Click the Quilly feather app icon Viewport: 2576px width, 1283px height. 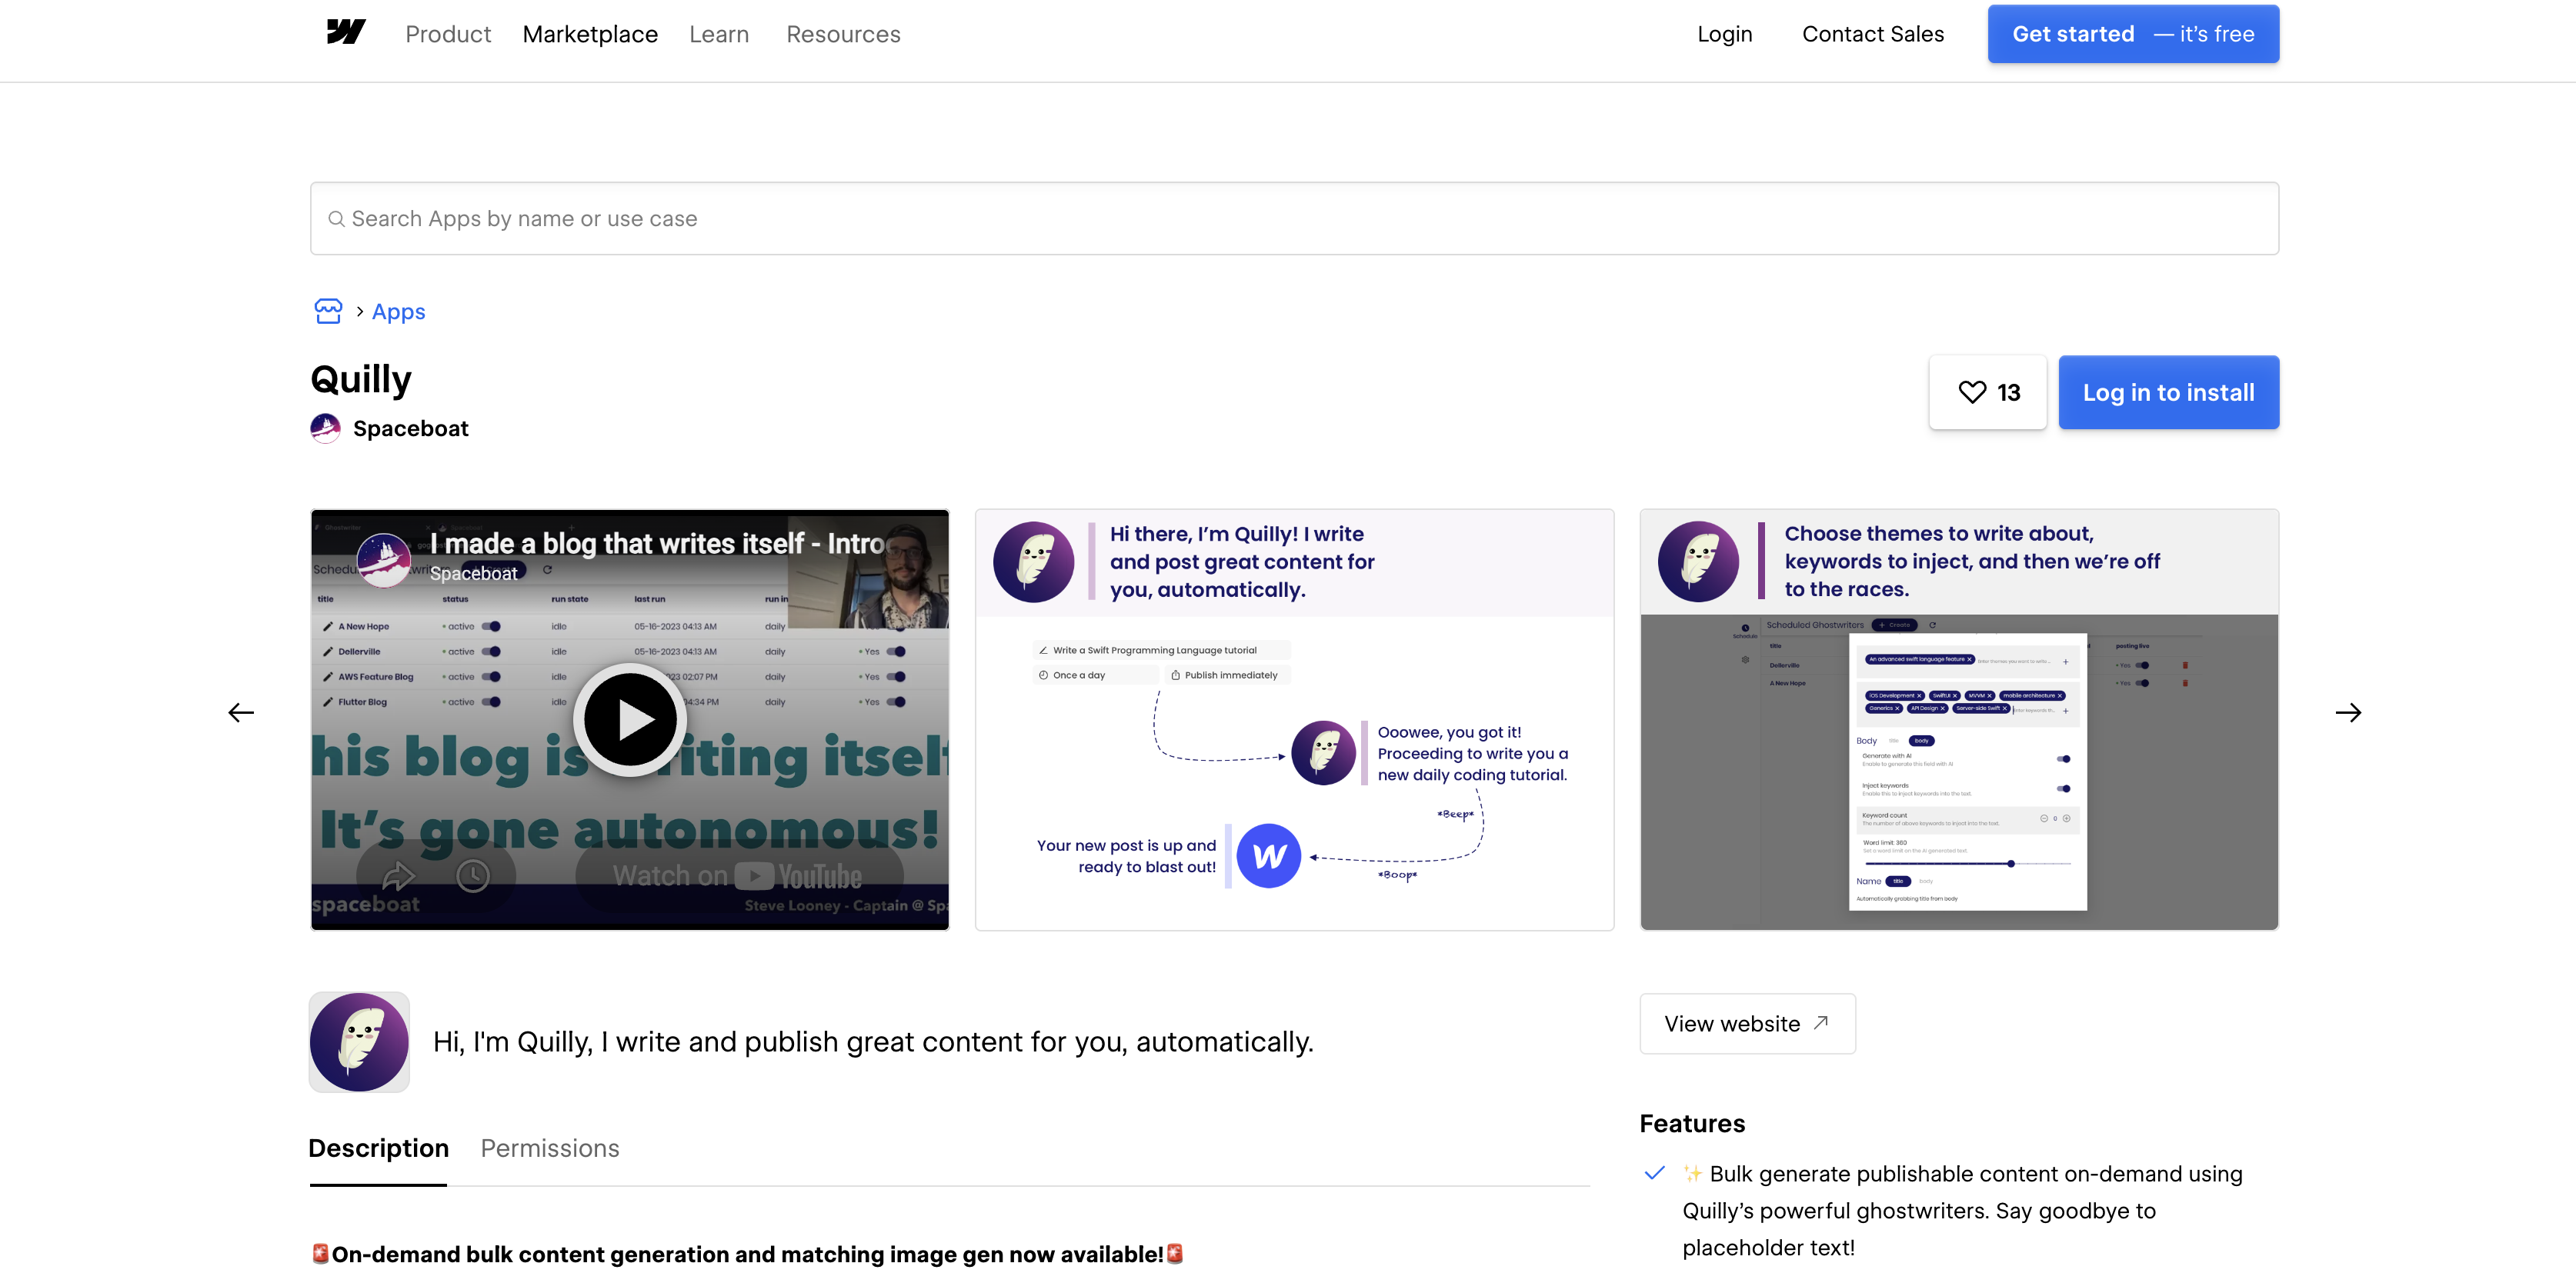pyautogui.click(x=359, y=1041)
